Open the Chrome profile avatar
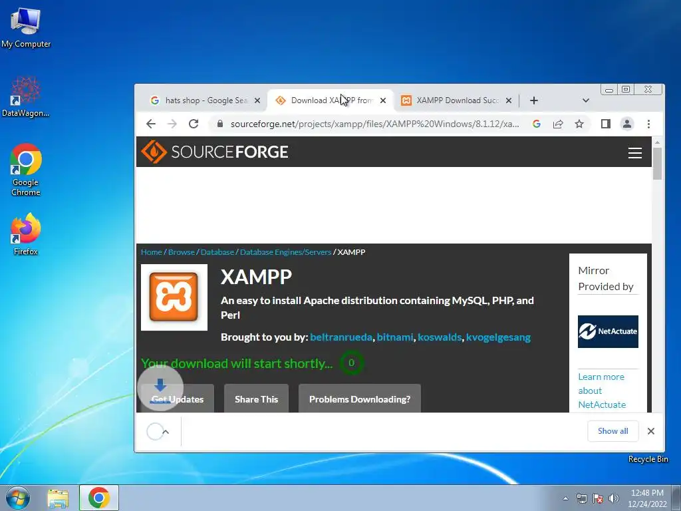This screenshot has height=511, width=681. 626,124
